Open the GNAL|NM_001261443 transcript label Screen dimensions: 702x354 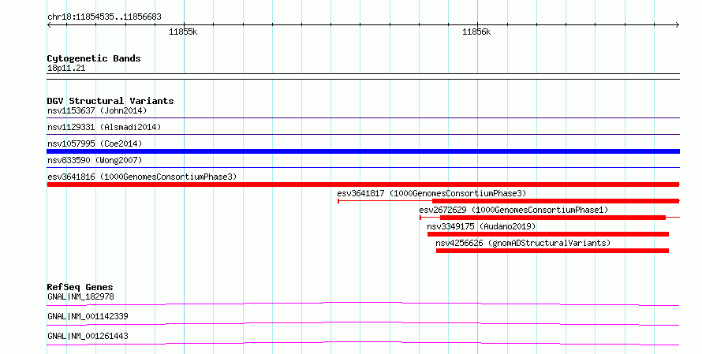click(x=88, y=336)
